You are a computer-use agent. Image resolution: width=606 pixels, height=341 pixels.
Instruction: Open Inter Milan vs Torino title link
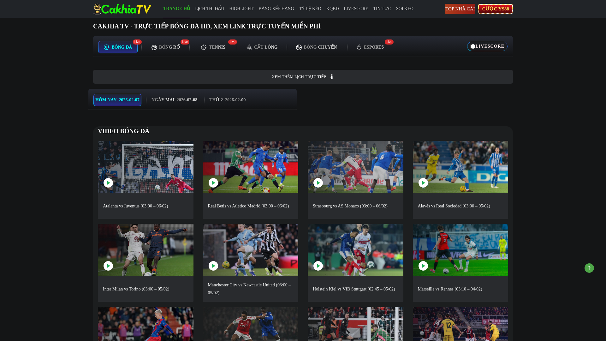click(x=136, y=289)
